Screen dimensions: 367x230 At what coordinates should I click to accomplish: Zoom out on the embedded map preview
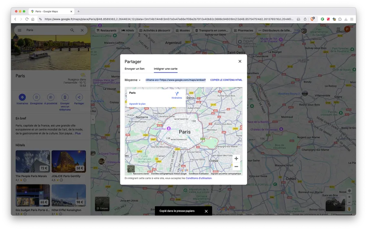point(236,167)
